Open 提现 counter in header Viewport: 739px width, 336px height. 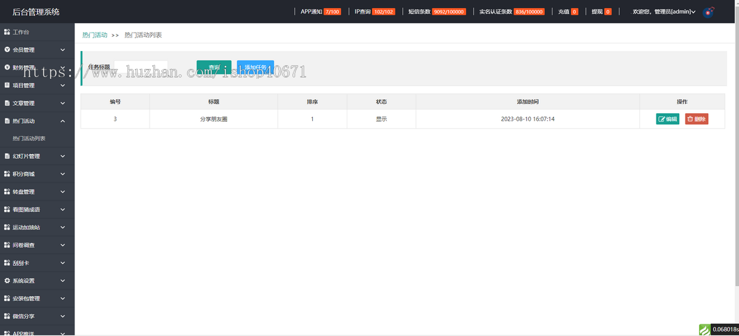(x=601, y=12)
